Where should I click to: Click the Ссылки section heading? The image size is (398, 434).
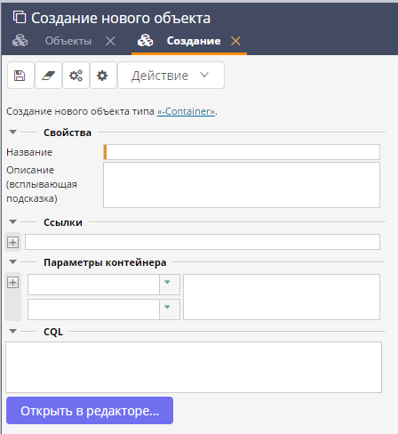[63, 222]
